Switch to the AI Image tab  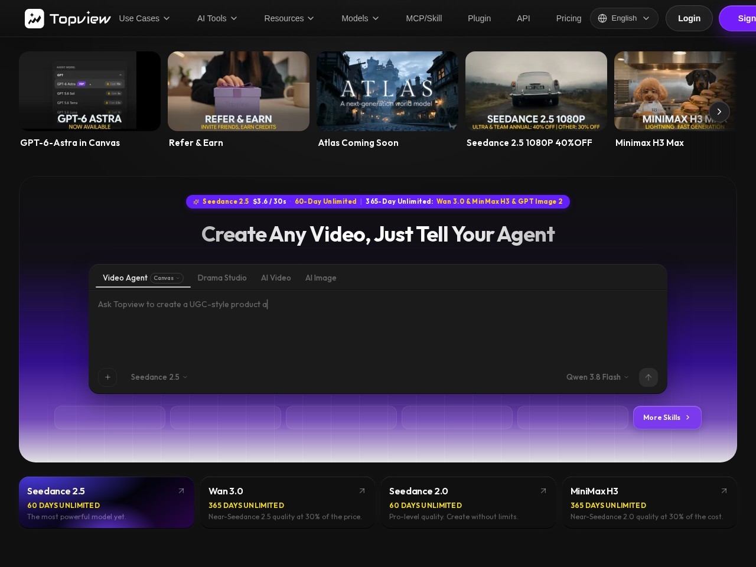pyautogui.click(x=321, y=278)
